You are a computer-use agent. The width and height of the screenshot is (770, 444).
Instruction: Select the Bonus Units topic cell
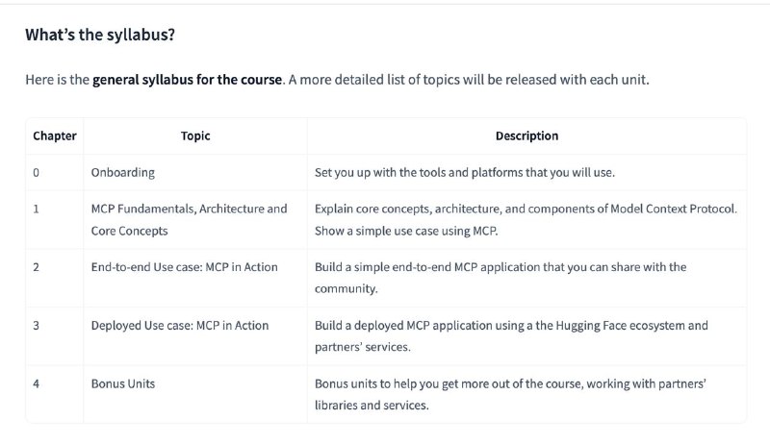coord(195,394)
